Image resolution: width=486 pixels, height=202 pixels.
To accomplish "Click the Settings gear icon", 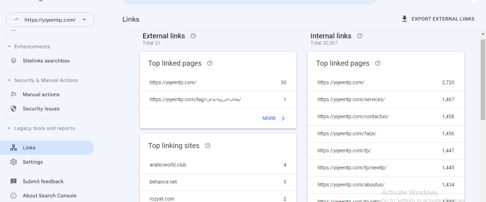I will click(x=13, y=162).
